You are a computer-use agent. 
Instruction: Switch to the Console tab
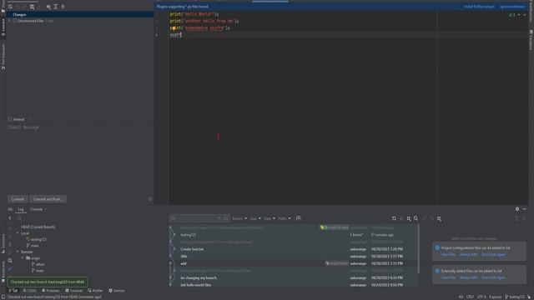pos(37,209)
